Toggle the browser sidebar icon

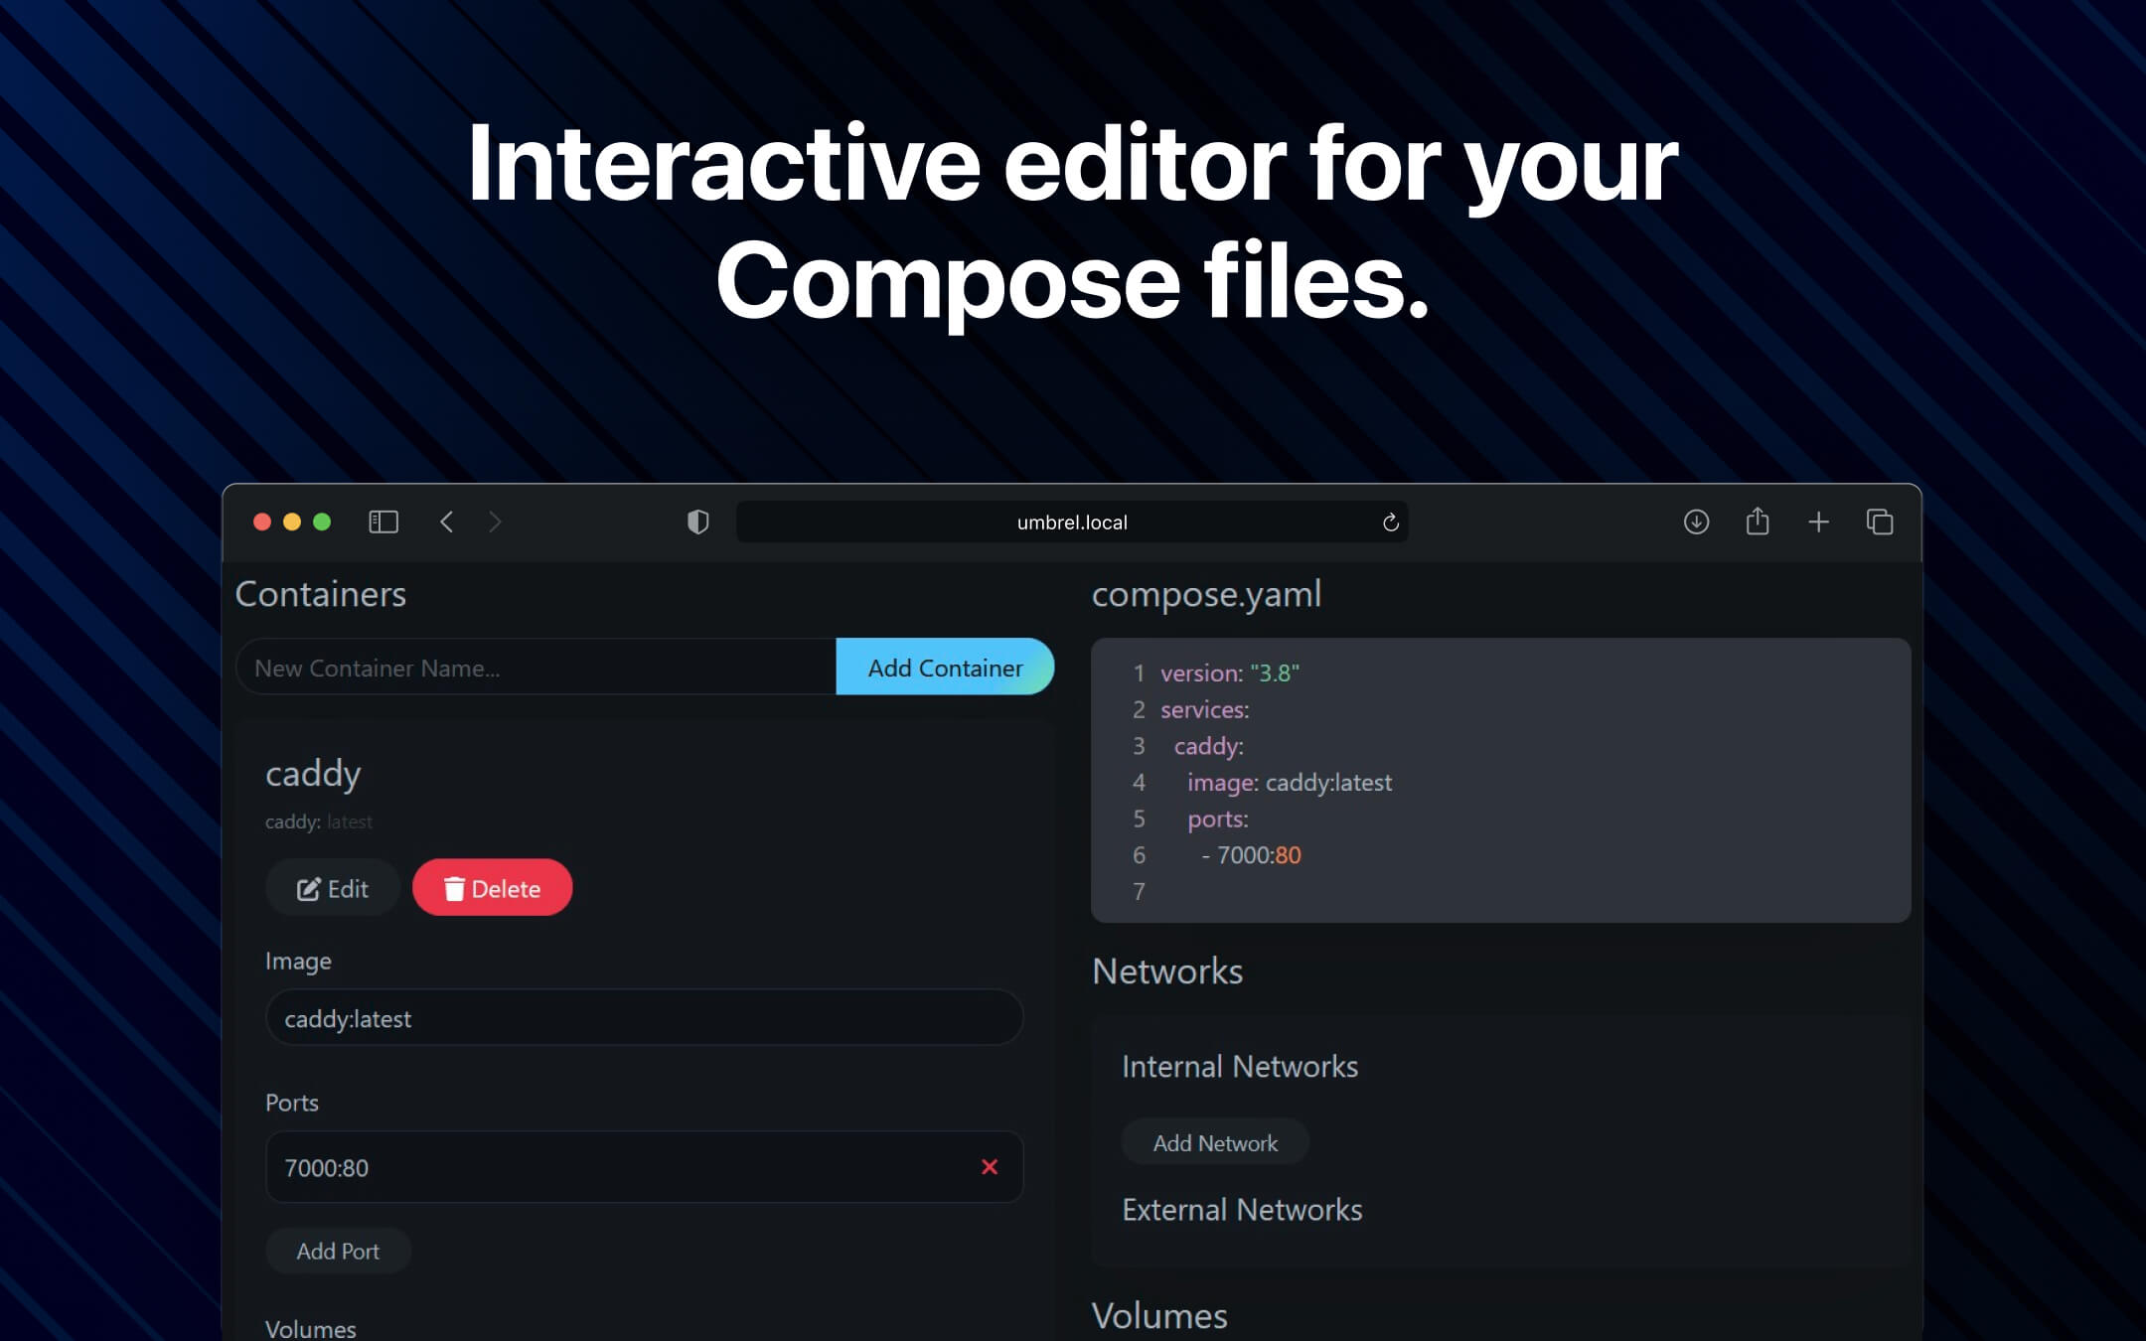click(383, 521)
